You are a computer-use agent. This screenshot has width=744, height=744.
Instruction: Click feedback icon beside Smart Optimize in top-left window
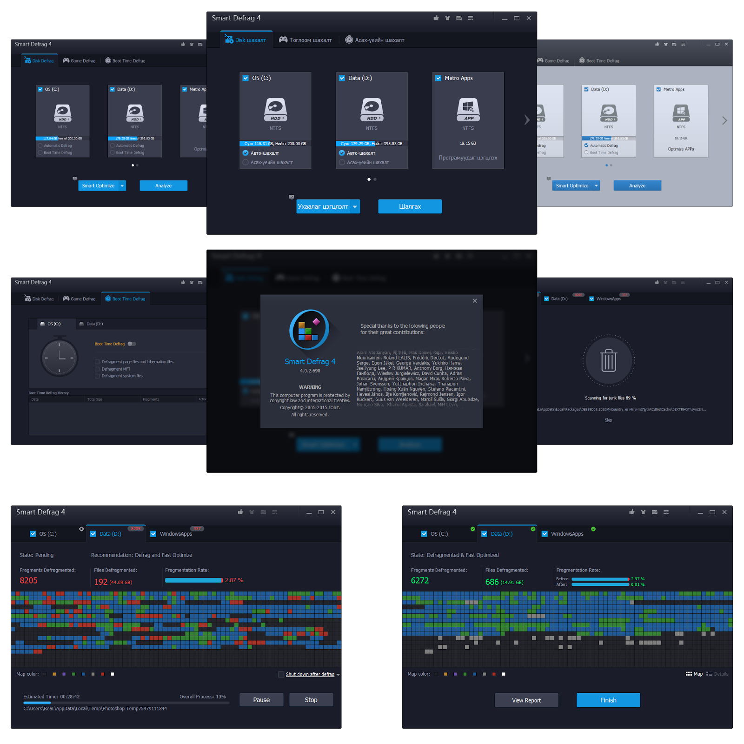click(74, 179)
